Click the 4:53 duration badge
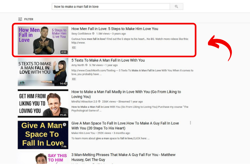This screenshot has width=250, height=166. [64, 52]
